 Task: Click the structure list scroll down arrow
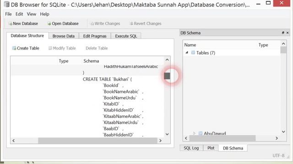pos(167,134)
